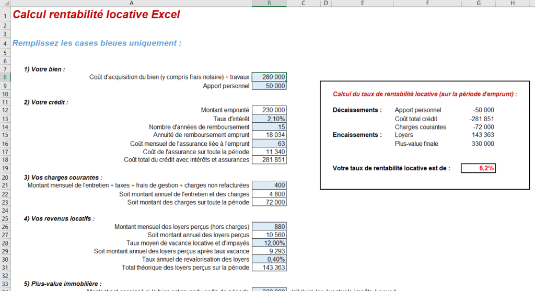Viewport: 535px width, 291px height.
Task: Click 'Plus-value finale' label
Action: tap(416, 144)
